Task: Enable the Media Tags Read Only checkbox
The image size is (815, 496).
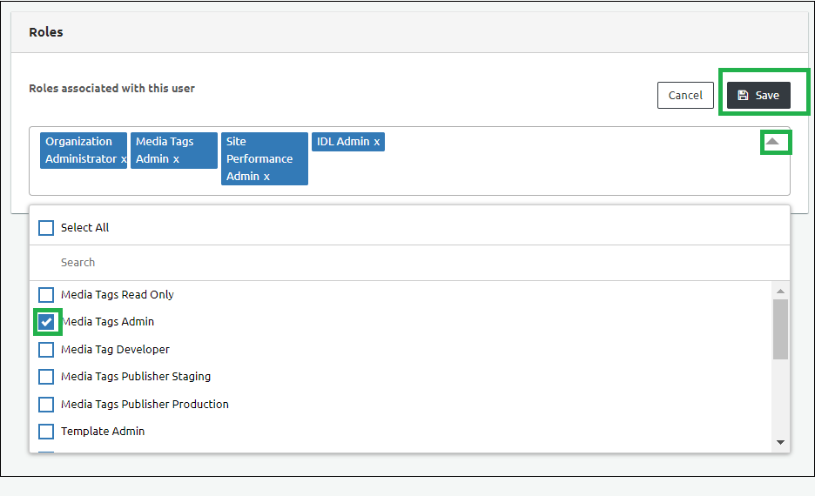Action: click(x=46, y=295)
